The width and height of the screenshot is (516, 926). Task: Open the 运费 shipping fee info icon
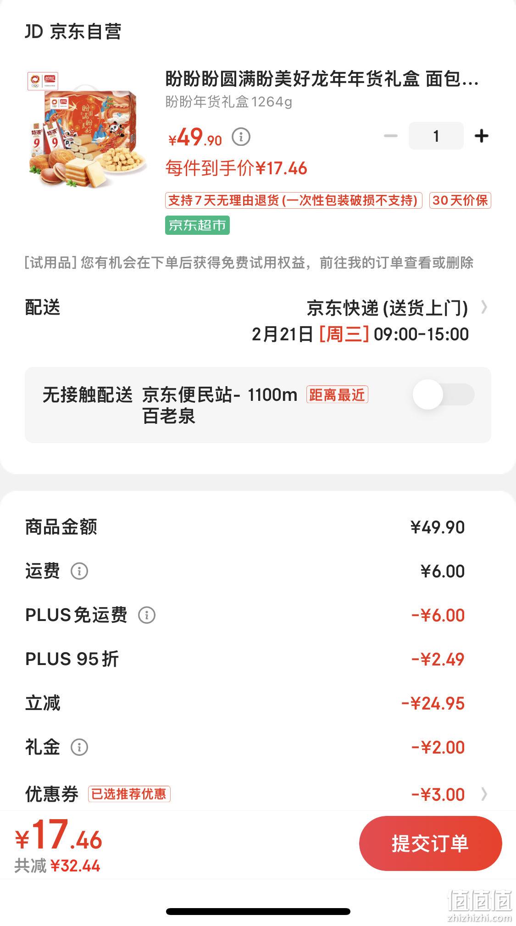pos(79,571)
